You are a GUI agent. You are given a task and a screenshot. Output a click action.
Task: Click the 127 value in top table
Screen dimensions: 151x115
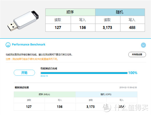(x=58, y=28)
